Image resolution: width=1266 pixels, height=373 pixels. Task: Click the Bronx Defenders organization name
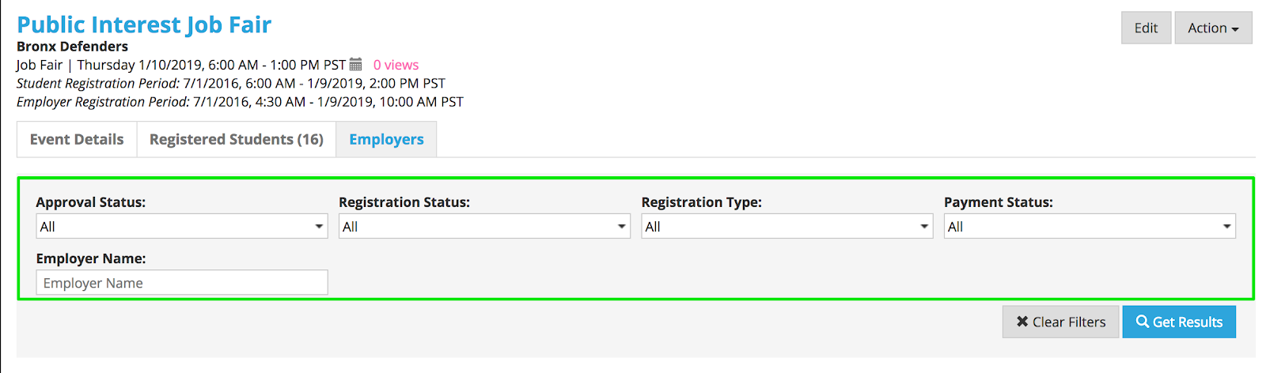pos(72,46)
